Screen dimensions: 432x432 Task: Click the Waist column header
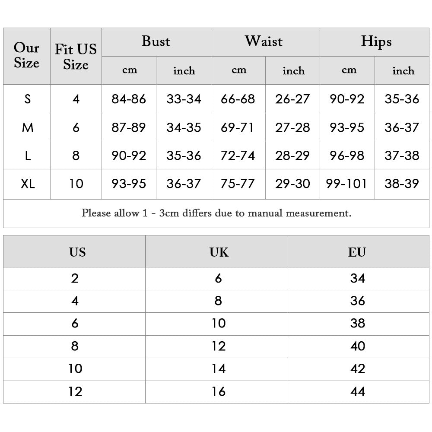click(265, 42)
